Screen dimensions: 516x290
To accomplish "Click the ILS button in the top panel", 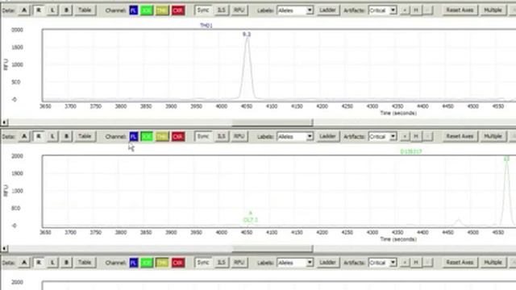I will pyautogui.click(x=222, y=10).
